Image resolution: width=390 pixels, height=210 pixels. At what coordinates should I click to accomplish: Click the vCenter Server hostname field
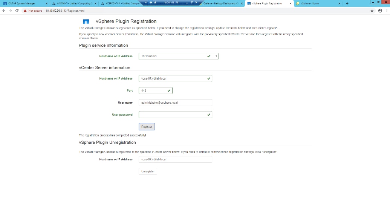click(175, 78)
